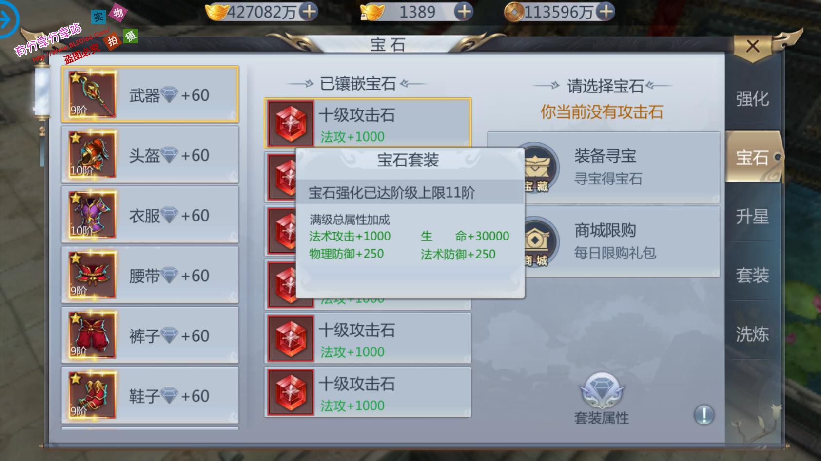Open the 宝藏 treasure hunt icon
This screenshot has height=461, width=821.
point(539,168)
